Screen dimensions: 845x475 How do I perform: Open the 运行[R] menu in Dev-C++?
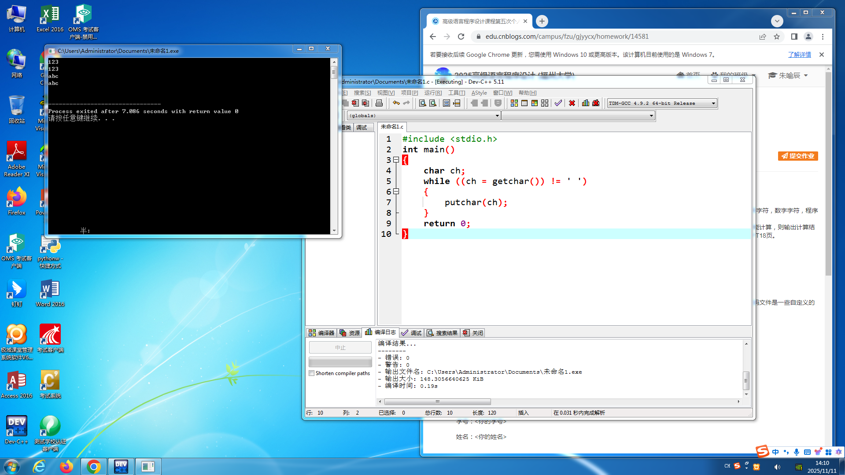[433, 93]
